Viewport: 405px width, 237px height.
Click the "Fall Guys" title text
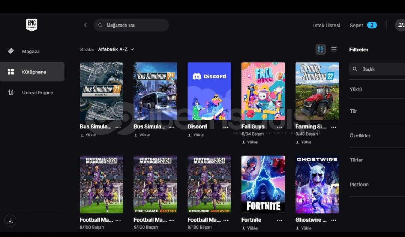[x=253, y=127]
